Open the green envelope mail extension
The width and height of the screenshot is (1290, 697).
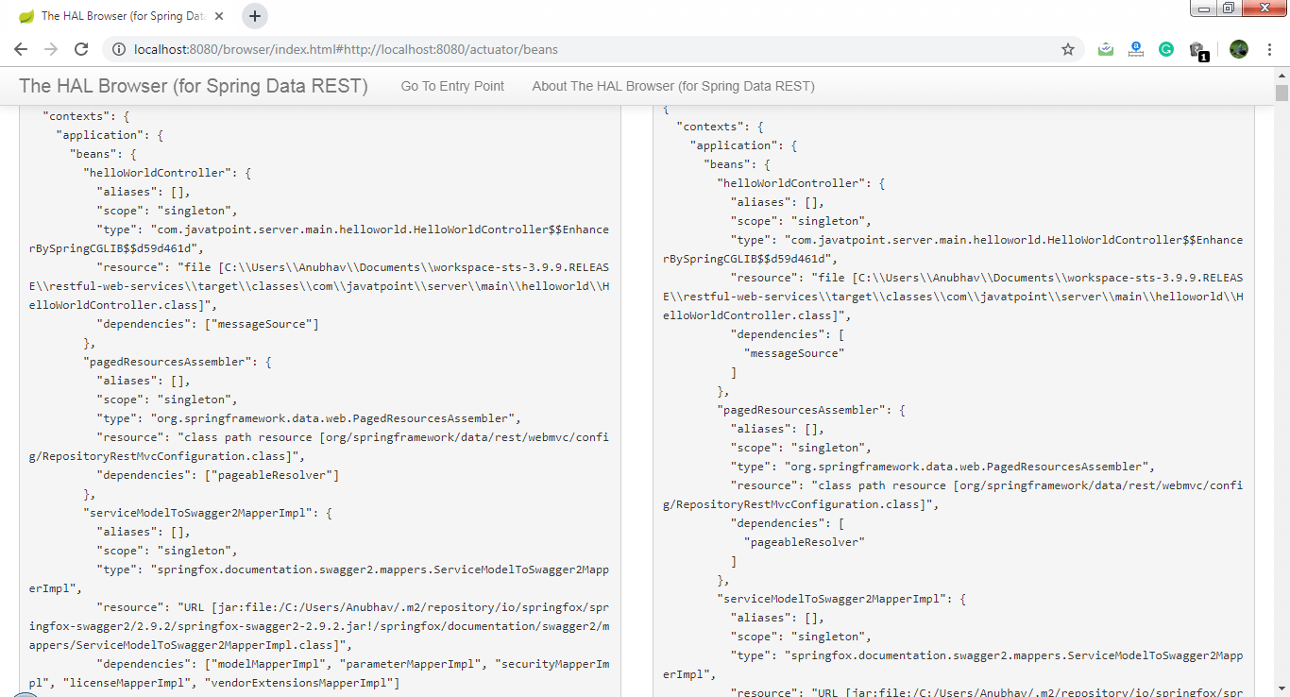pyautogui.click(x=1106, y=49)
